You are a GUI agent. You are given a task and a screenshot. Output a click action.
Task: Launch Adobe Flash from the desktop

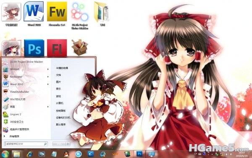coord(57,48)
